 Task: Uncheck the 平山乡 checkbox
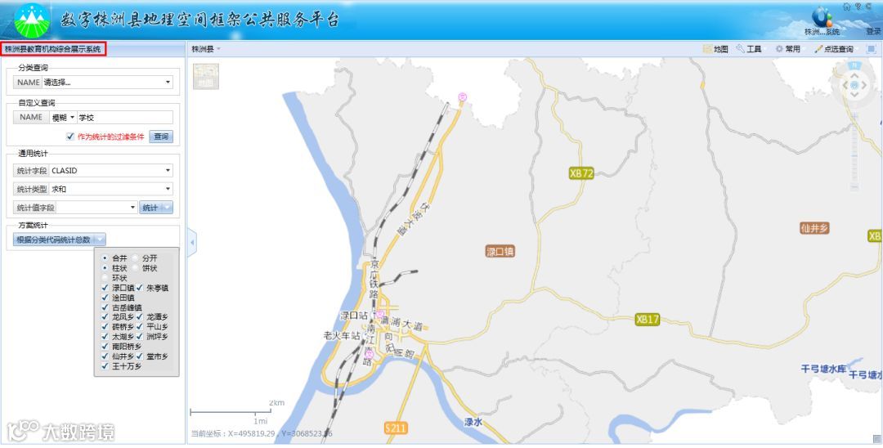[140, 326]
